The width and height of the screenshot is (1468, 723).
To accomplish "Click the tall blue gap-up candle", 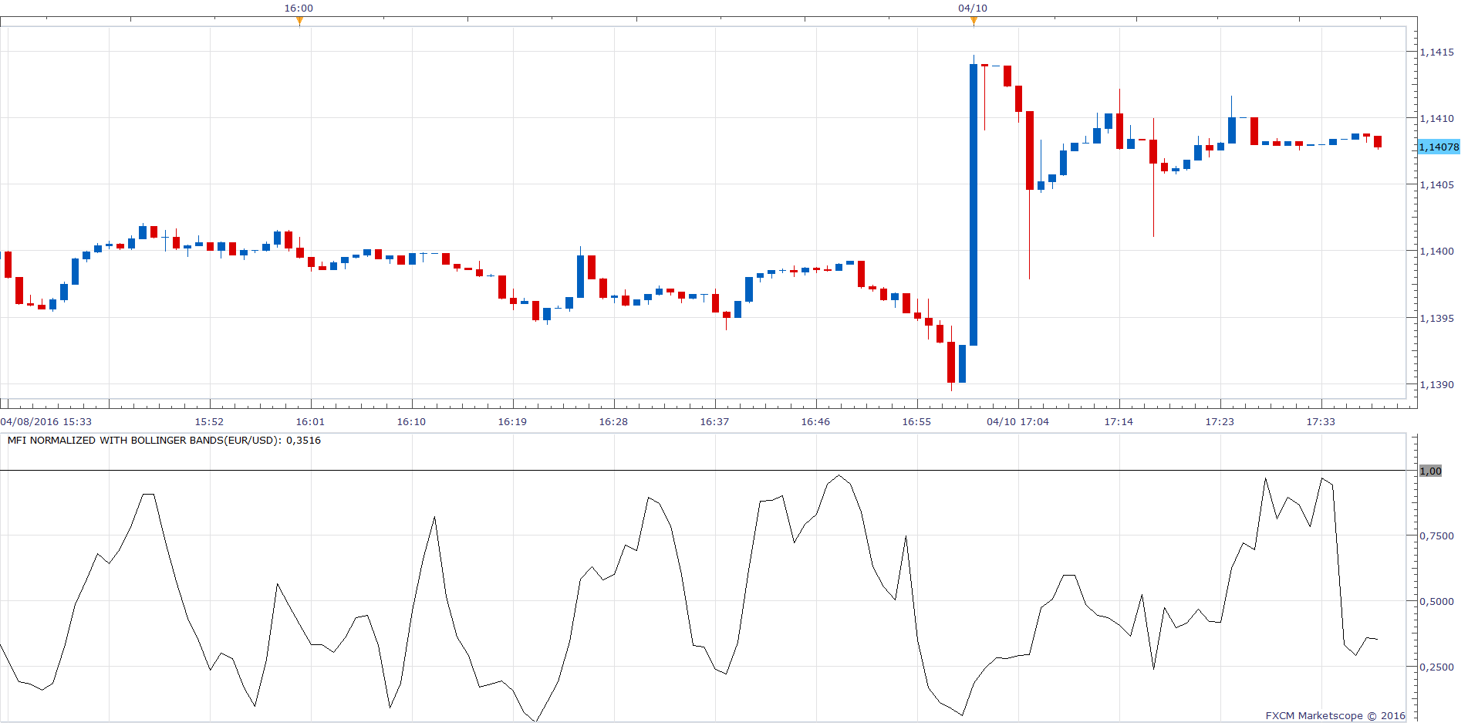I will click(x=974, y=204).
